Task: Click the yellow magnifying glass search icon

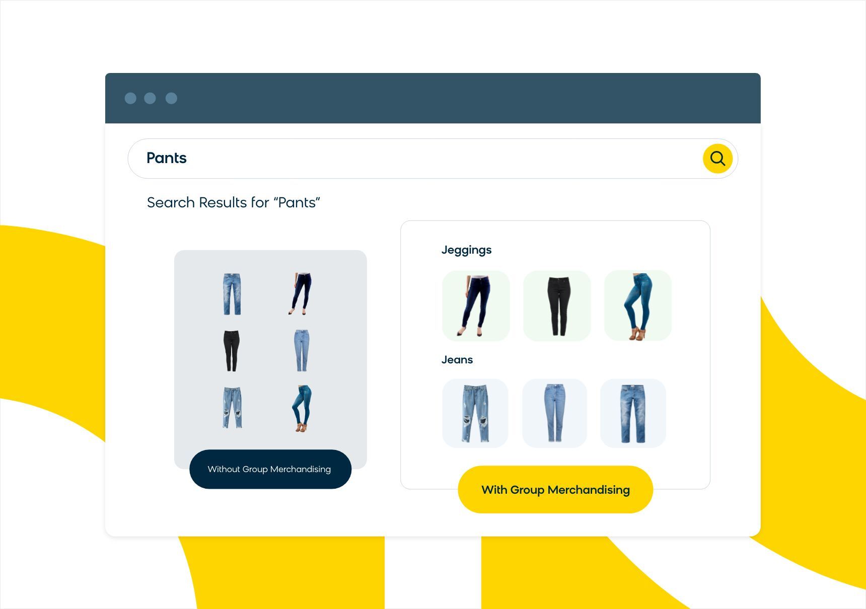Action: click(717, 159)
